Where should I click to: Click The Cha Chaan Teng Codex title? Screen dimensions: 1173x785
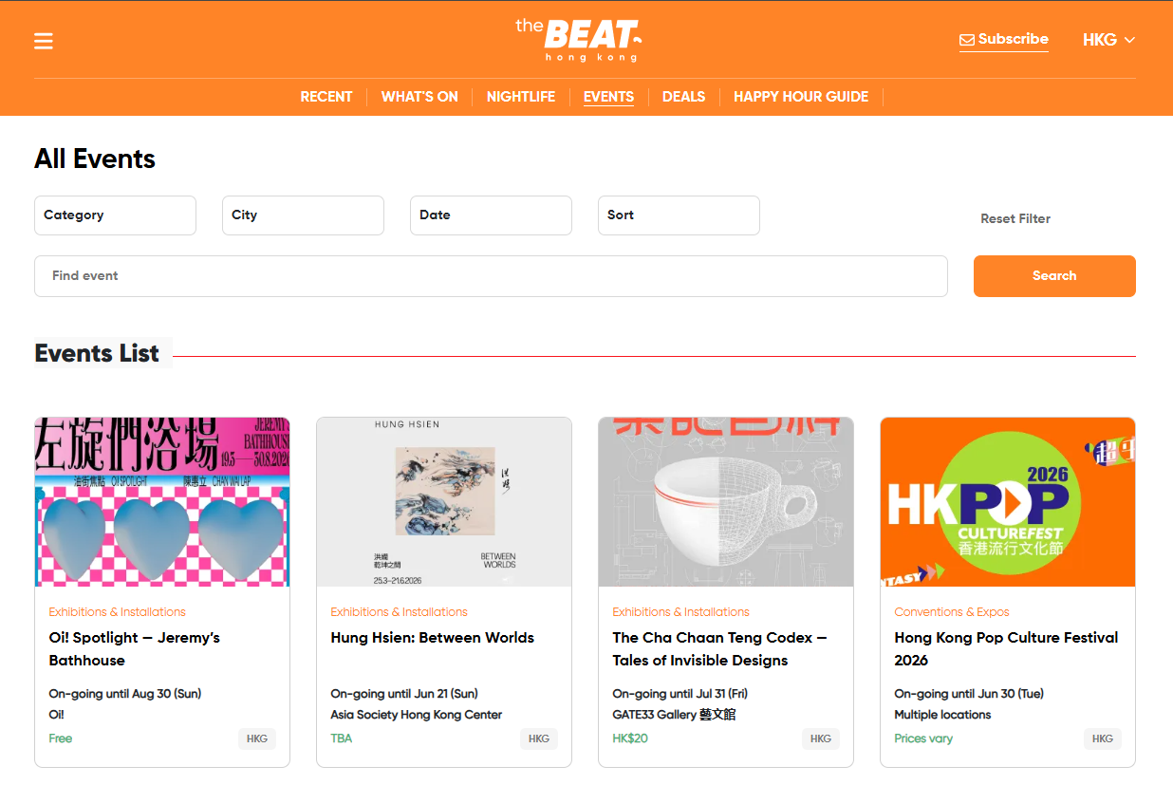click(719, 649)
